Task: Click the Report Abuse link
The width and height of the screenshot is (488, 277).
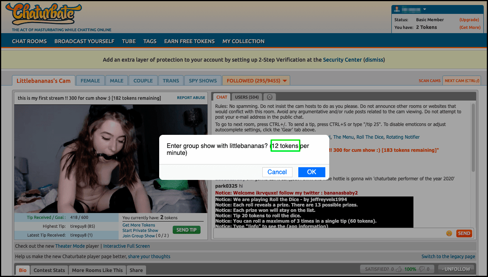Action: (x=191, y=98)
